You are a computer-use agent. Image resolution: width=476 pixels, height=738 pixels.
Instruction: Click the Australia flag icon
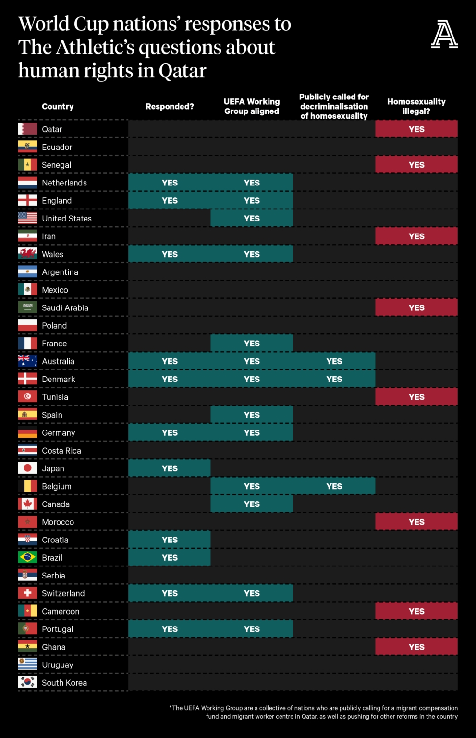pos(27,361)
